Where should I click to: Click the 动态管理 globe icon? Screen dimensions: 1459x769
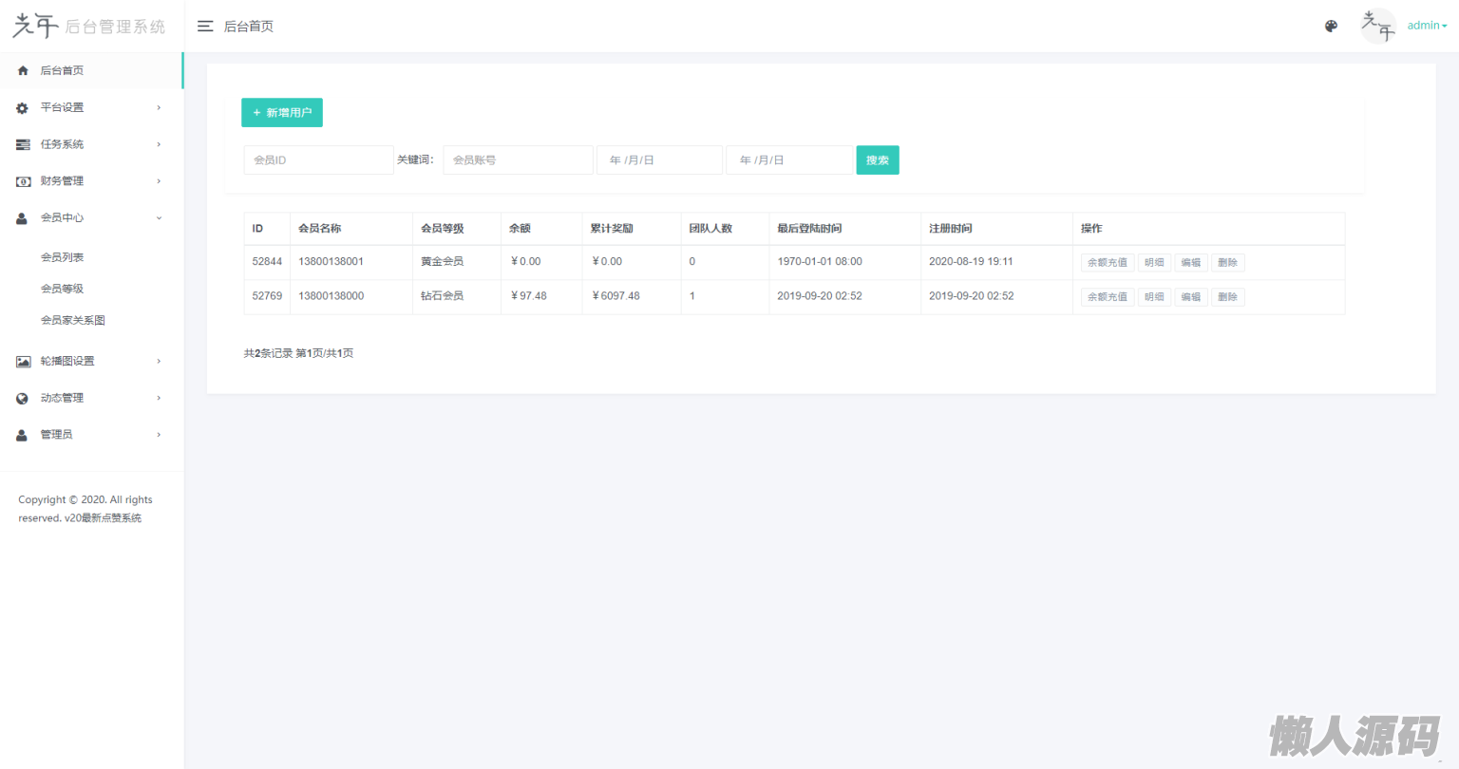[x=23, y=399]
